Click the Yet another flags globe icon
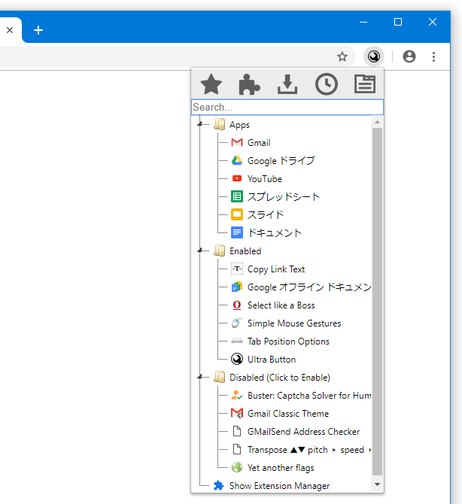 (237, 467)
